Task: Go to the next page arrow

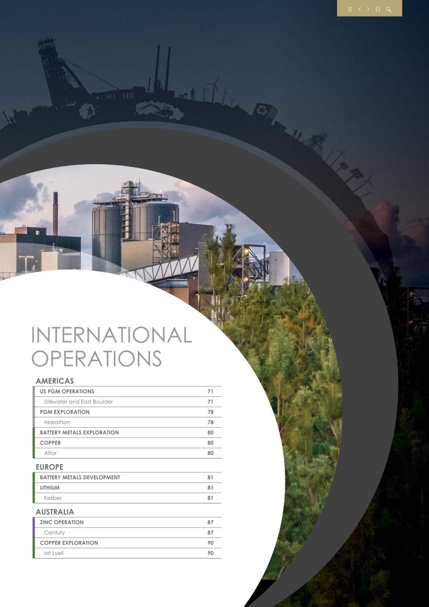Action: [x=368, y=9]
